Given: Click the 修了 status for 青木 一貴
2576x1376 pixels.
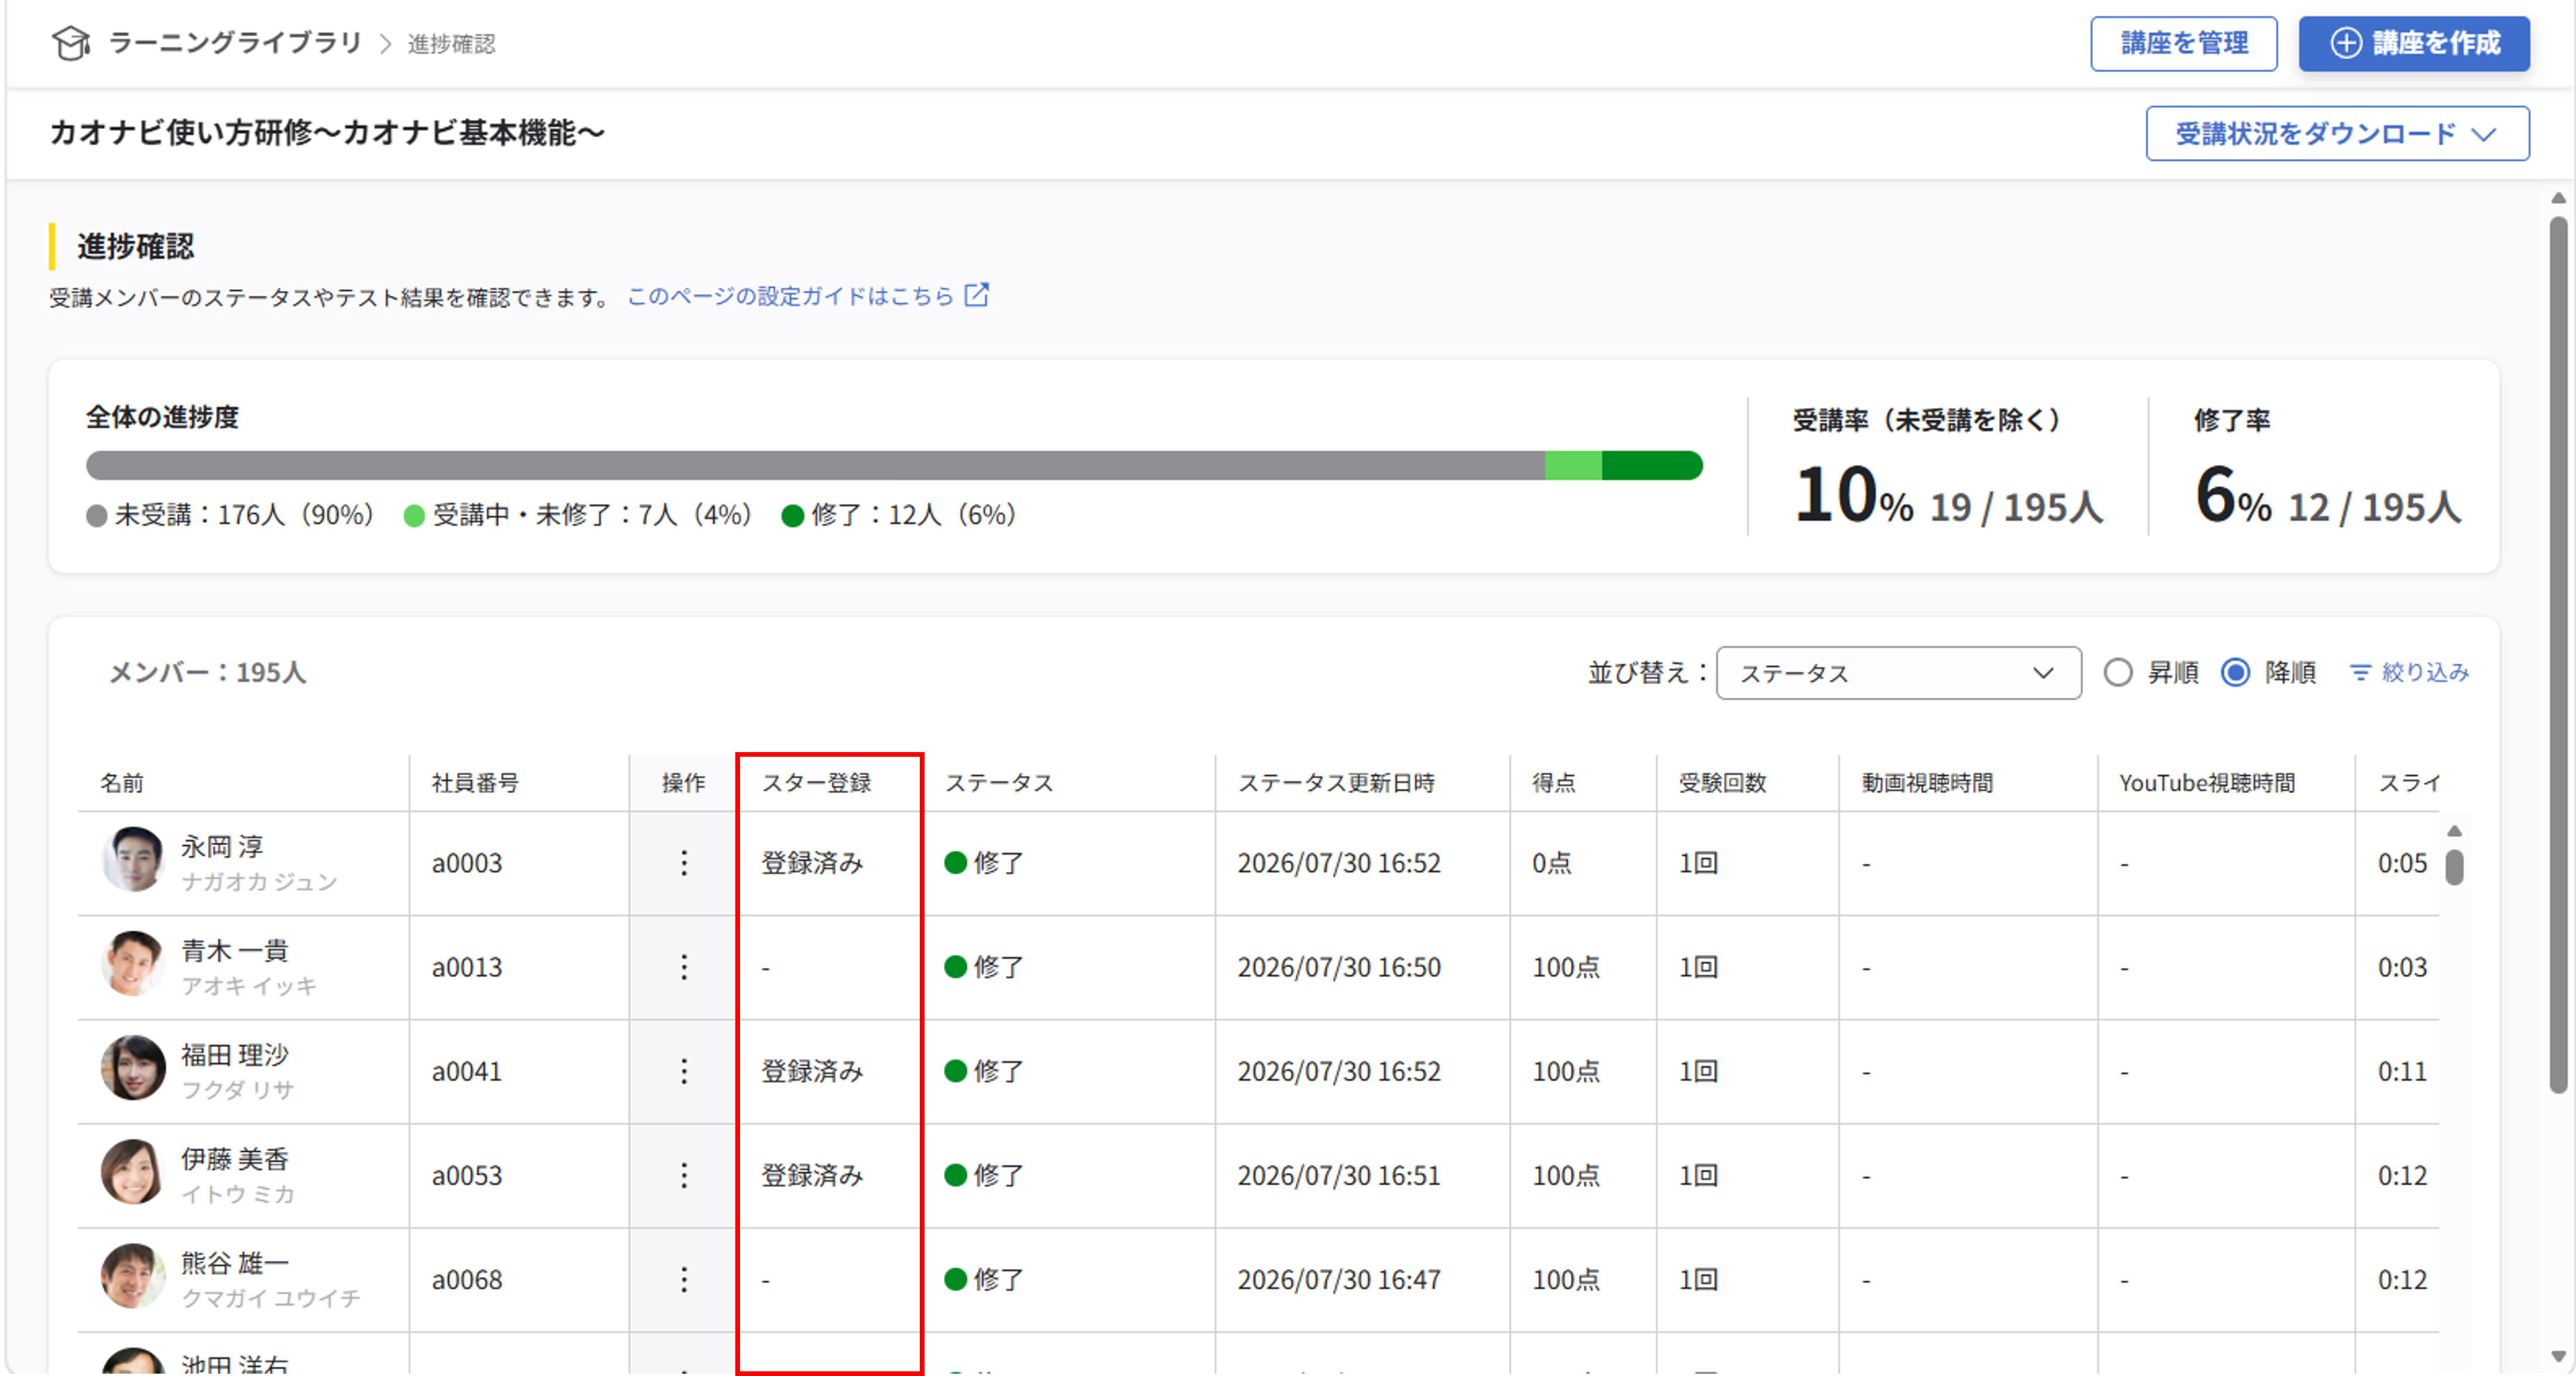Looking at the screenshot, I should (x=985, y=967).
